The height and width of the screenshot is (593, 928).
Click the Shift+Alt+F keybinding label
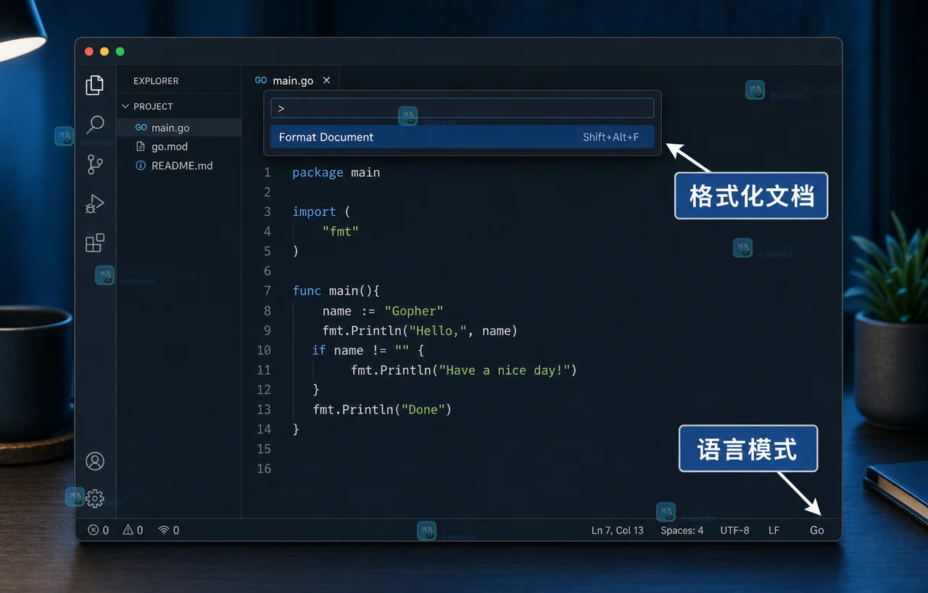(x=611, y=137)
